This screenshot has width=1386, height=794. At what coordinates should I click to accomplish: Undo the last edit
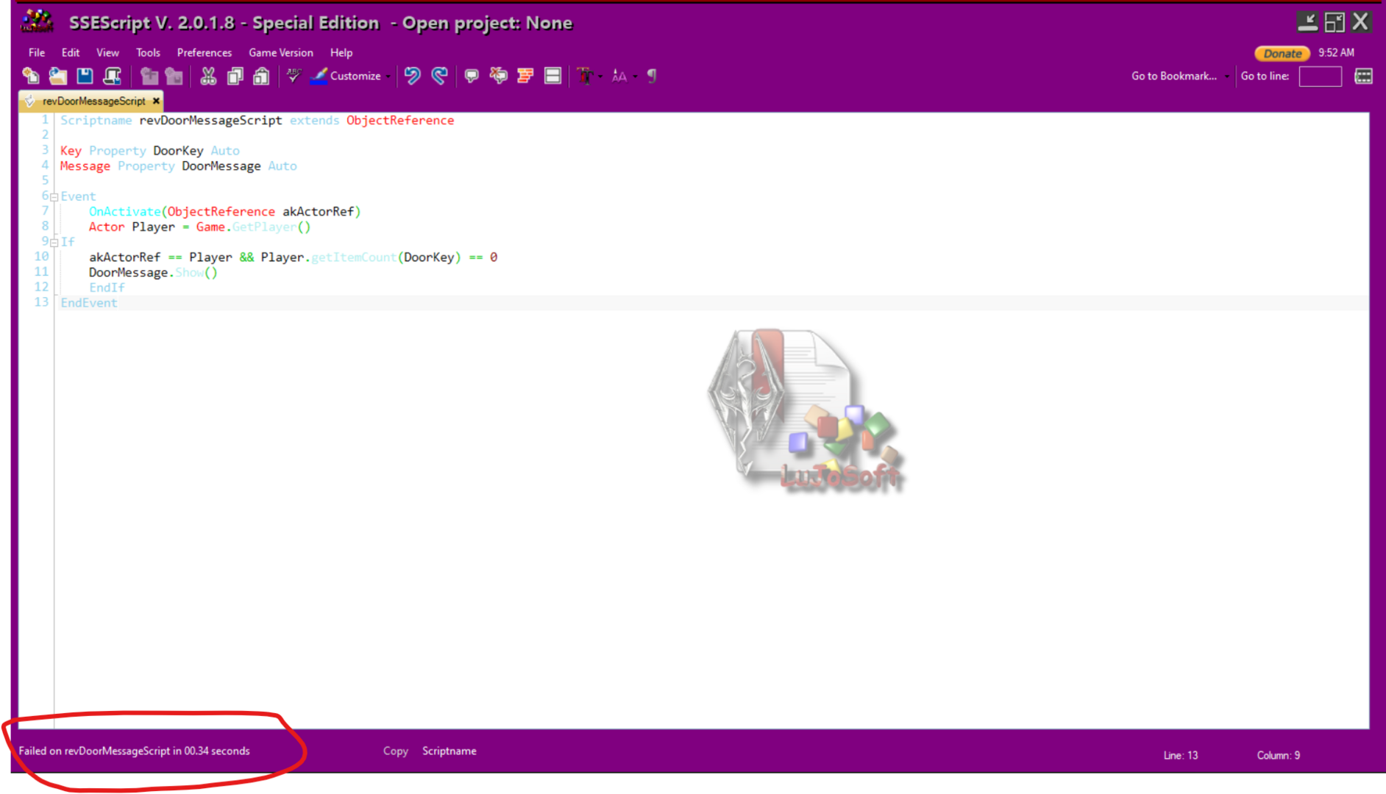[412, 76]
